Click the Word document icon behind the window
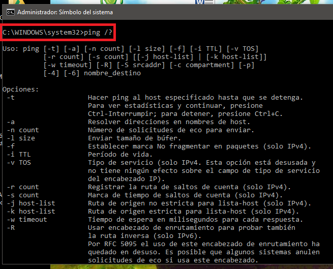The height and width of the screenshot is (269, 333). 204,2
